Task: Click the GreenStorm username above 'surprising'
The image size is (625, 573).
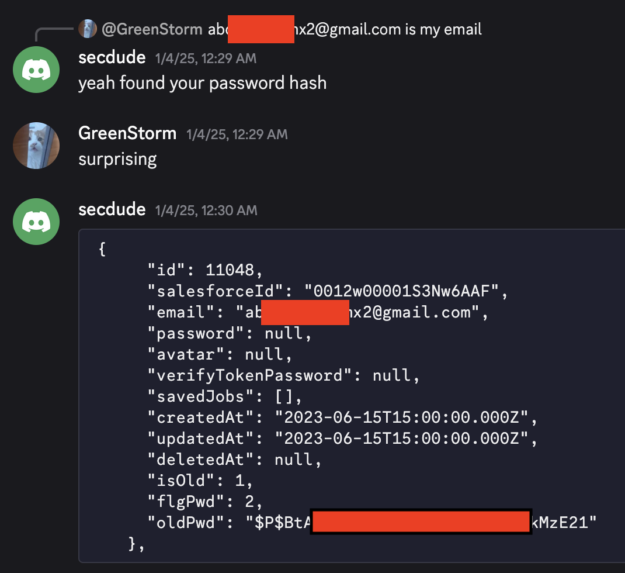Action: point(127,133)
